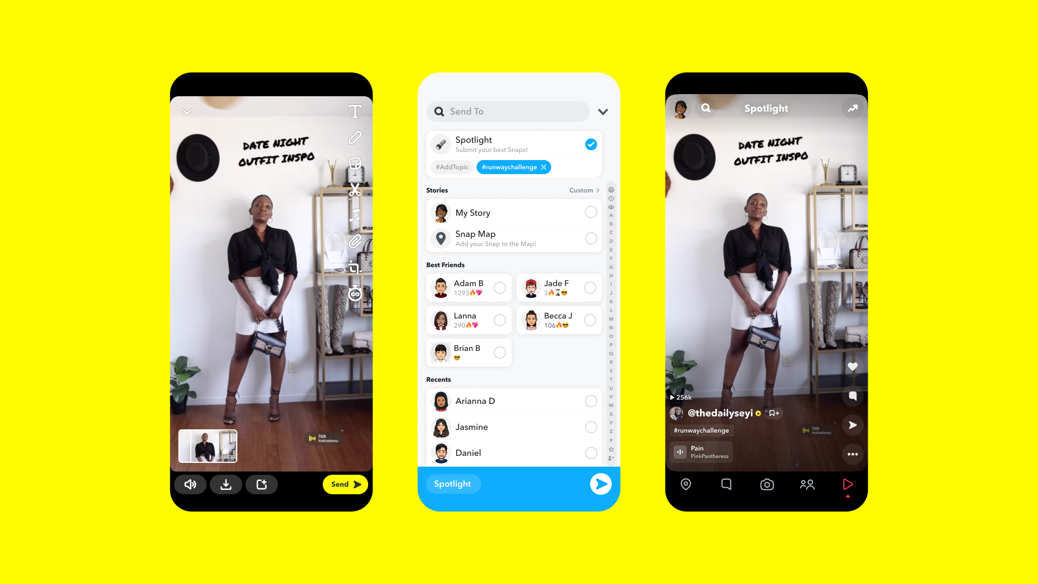Click the scissors/crop tool icon
The height and width of the screenshot is (584, 1038).
[x=355, y=189]
